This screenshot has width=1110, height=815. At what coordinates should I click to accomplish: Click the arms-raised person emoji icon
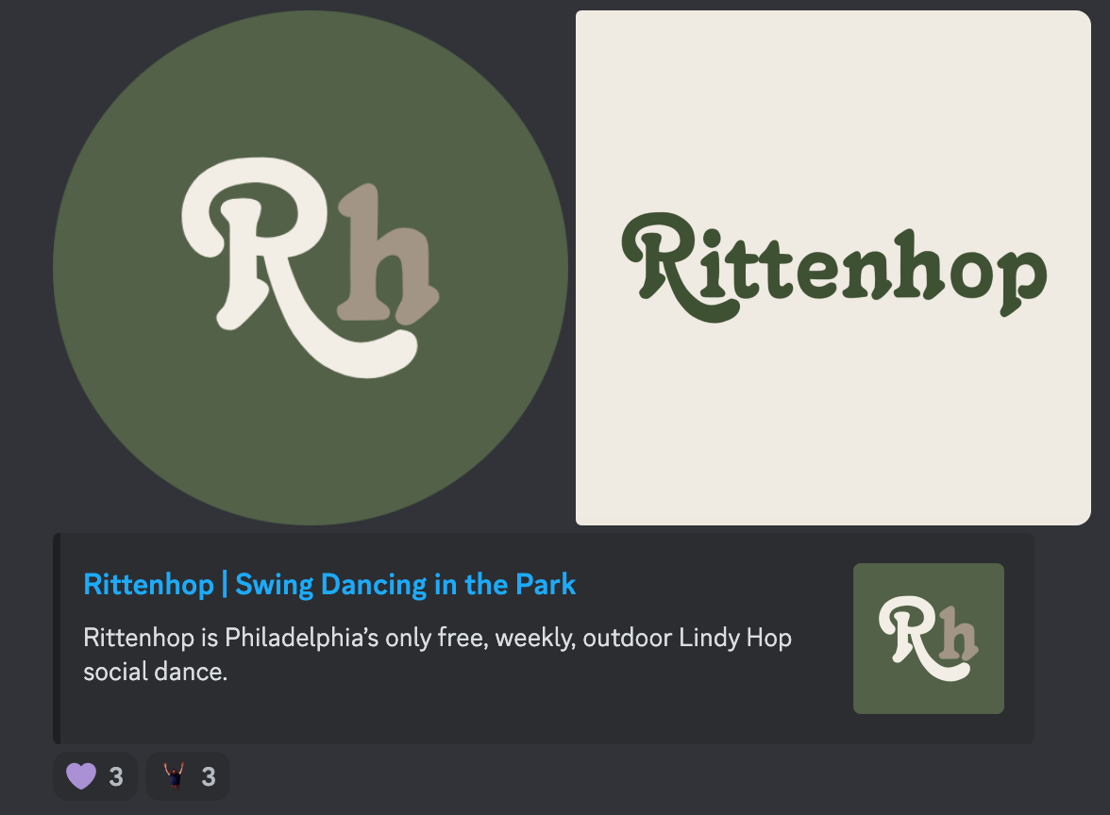point(173,776)
